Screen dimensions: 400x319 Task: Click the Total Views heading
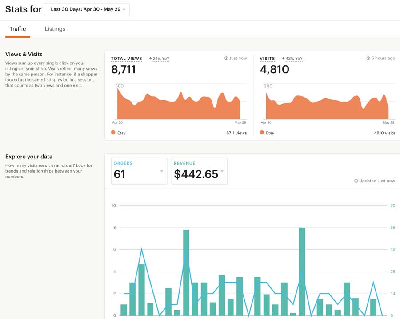(x=127, y=59)
